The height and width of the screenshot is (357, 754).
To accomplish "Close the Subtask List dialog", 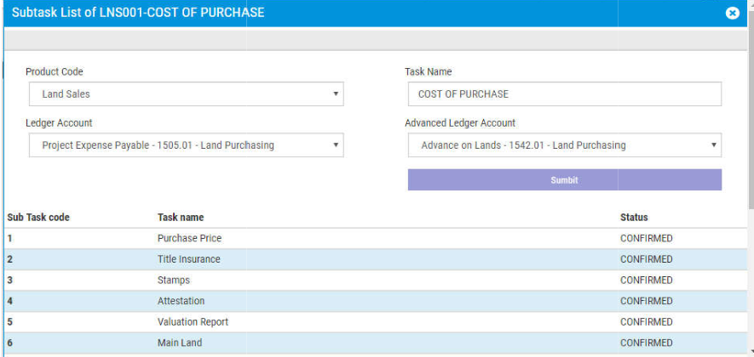I will point(732,14).
